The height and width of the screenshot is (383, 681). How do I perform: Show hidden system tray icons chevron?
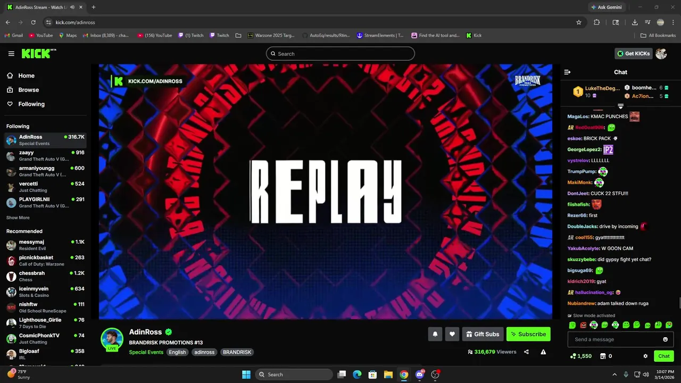point(614,374)
